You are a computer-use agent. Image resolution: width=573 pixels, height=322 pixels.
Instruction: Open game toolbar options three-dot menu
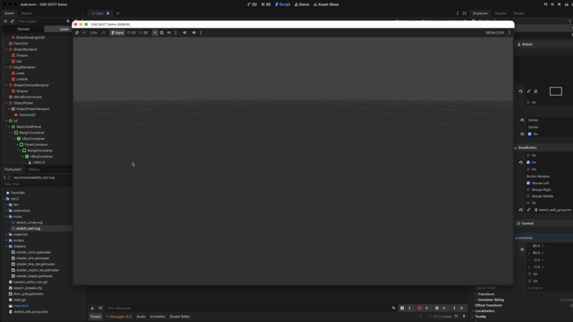point(509,33)
